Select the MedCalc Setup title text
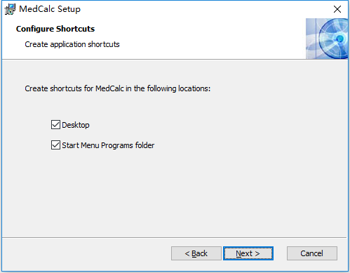This screenshot has width=350, height=273. 50,9
